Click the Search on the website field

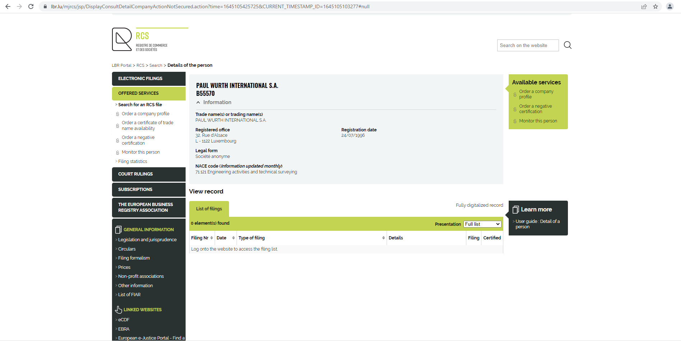tap(527, 46)
